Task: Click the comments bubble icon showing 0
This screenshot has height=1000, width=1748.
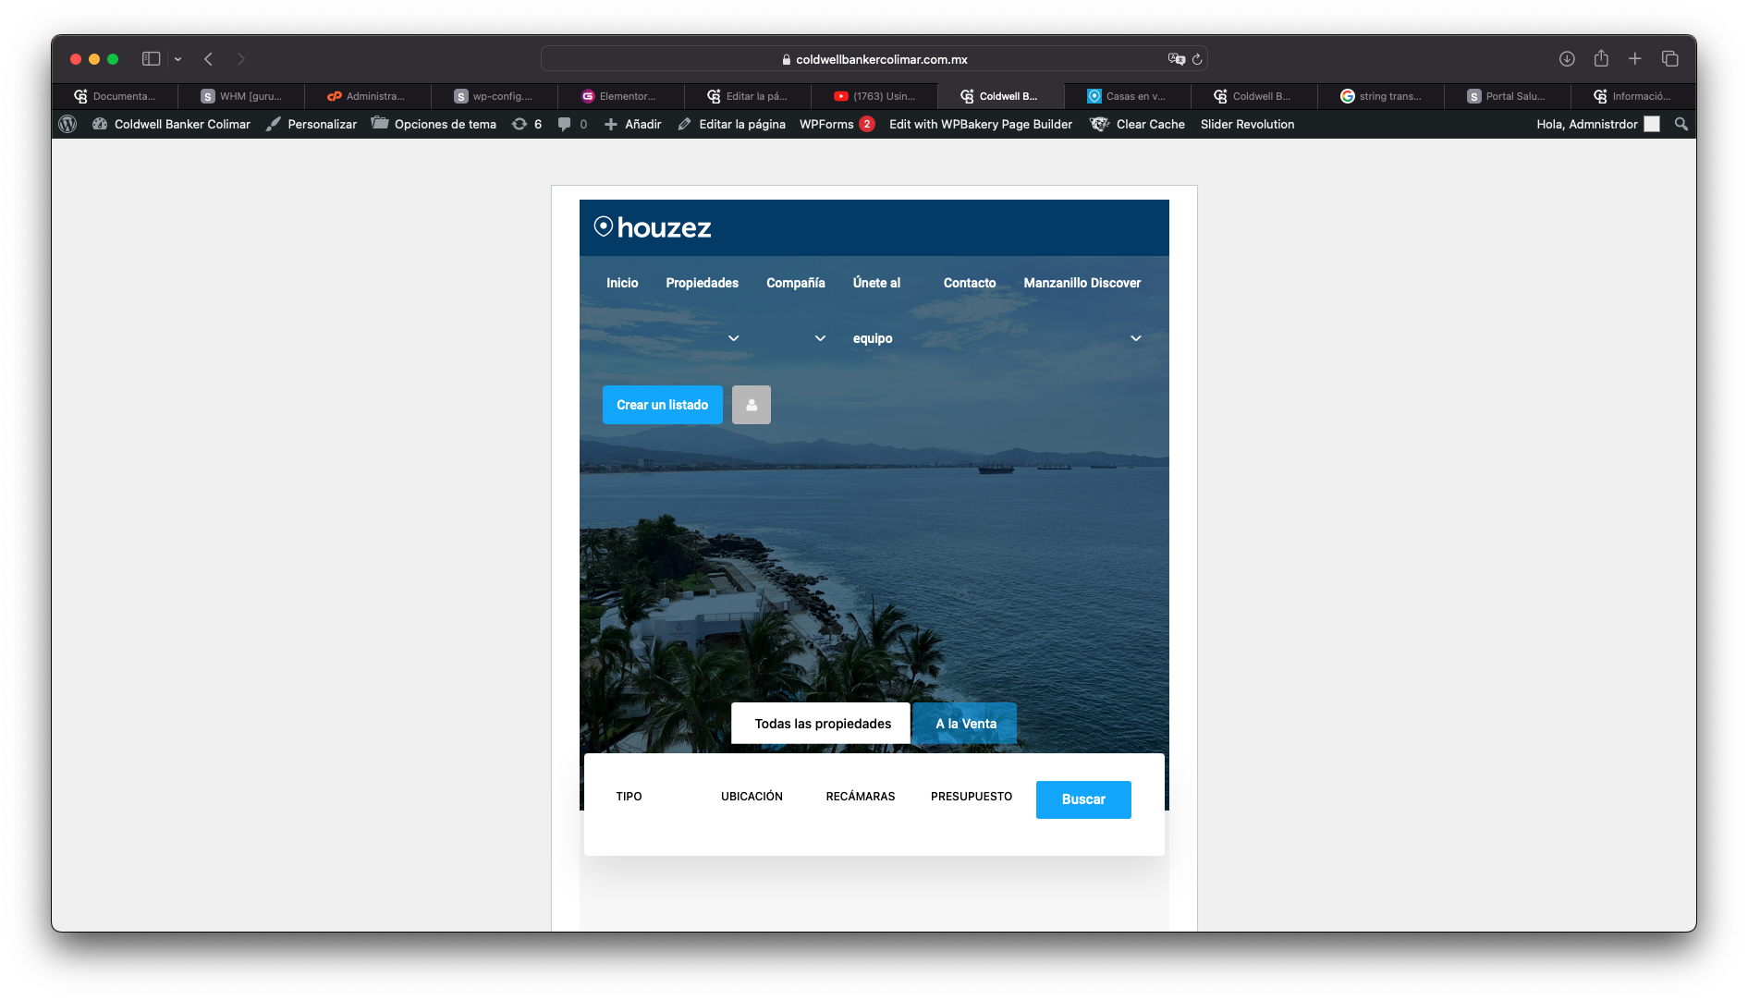Action: pos(572,124)
